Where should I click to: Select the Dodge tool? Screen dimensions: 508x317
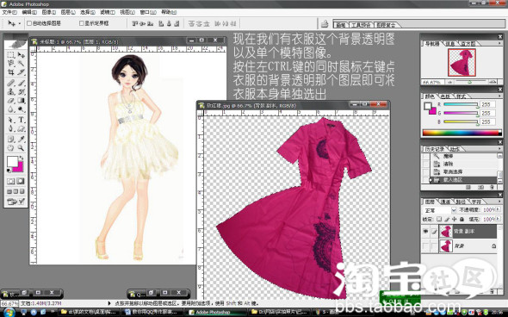click(21, 109)
